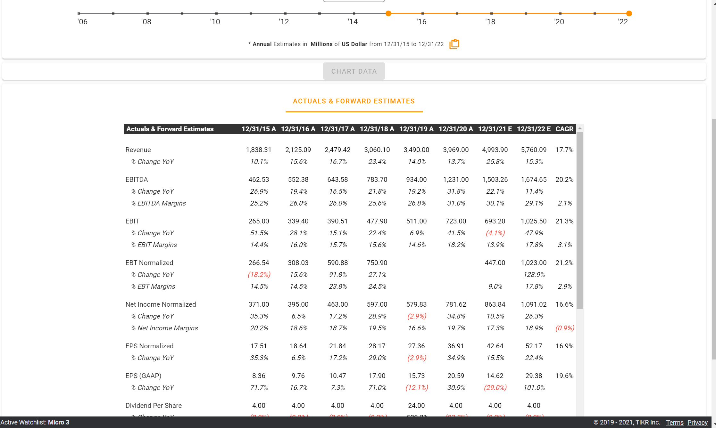Click the Dividend Per Share row label
This screenshot has width=716, height=428.
point(154,405)
